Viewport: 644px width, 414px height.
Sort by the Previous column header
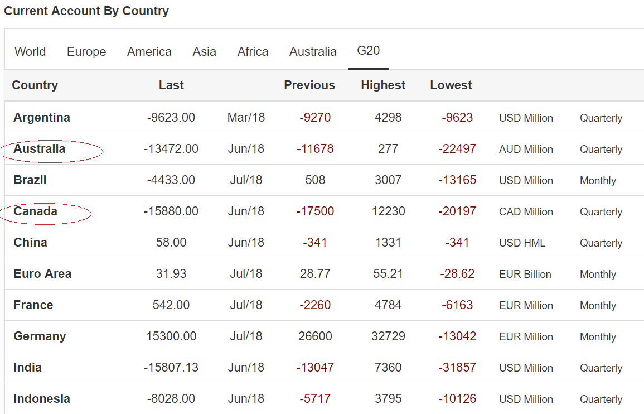tap(309, 85)
